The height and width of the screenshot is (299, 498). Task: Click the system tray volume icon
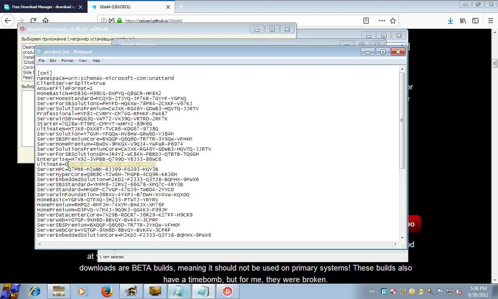pyautogui.click(x=459, y=291)
